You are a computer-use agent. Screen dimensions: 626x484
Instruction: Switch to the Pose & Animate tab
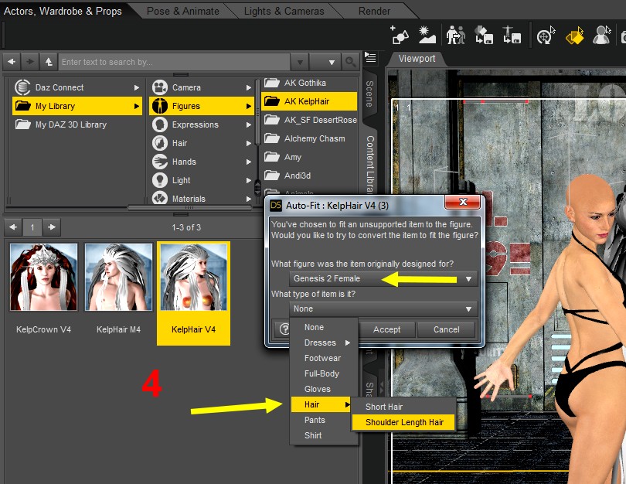pos(183,11)
